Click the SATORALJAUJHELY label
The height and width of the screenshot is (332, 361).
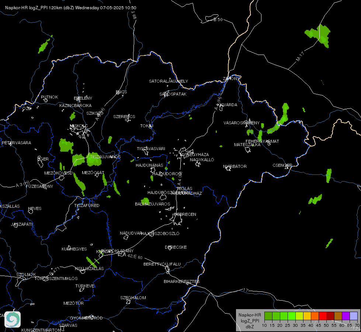point(169,81)
